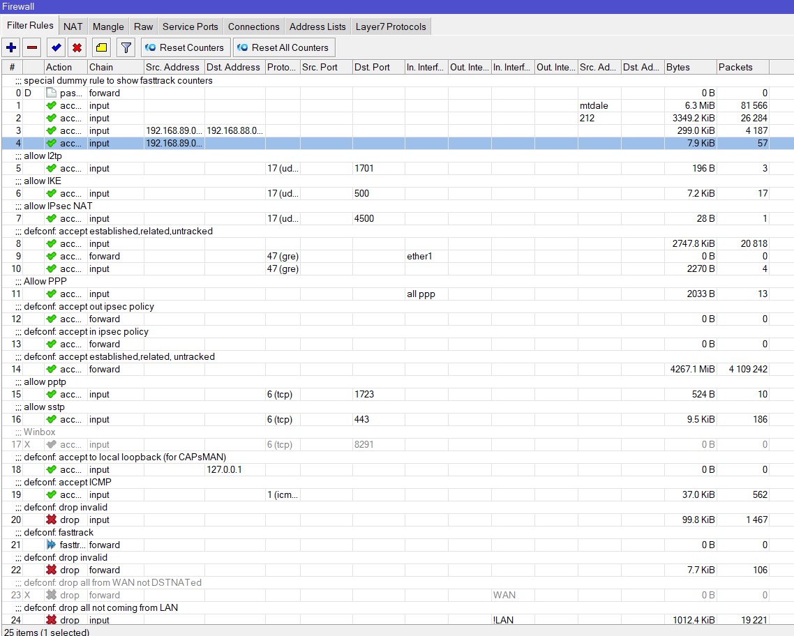
Task: Switch to the NAT tab
Action: [x=73, y=26]
